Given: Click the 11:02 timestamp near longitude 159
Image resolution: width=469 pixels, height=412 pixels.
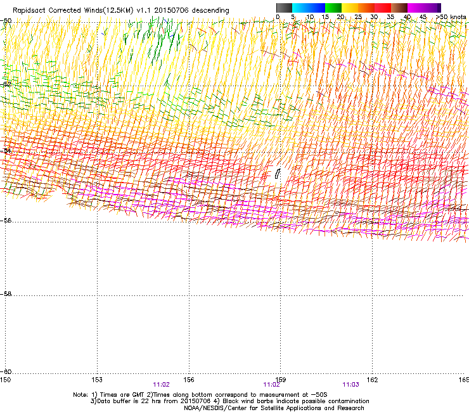Looking at the screenshot, I should [271, 385].
